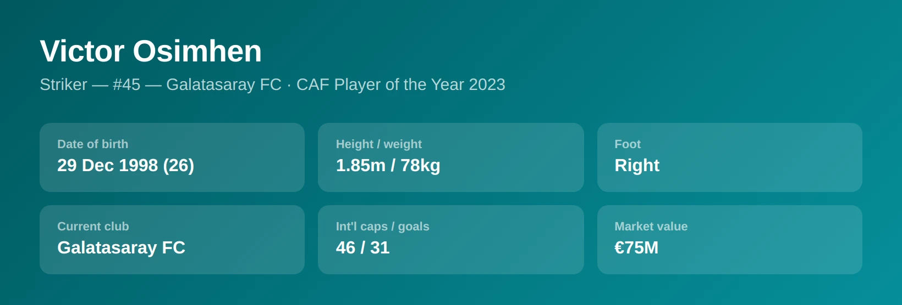Select the Current club label
The width and height of the screenshot is (902, 305).
tap(93, 227)
